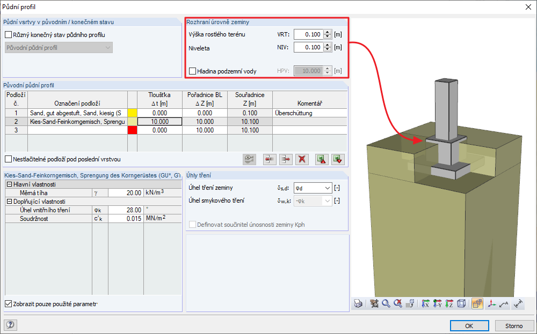The image size is (537, 334).
Task: Uncheck 'Zobrazit pouze použité parametry'
Action: tap(9, 304)
